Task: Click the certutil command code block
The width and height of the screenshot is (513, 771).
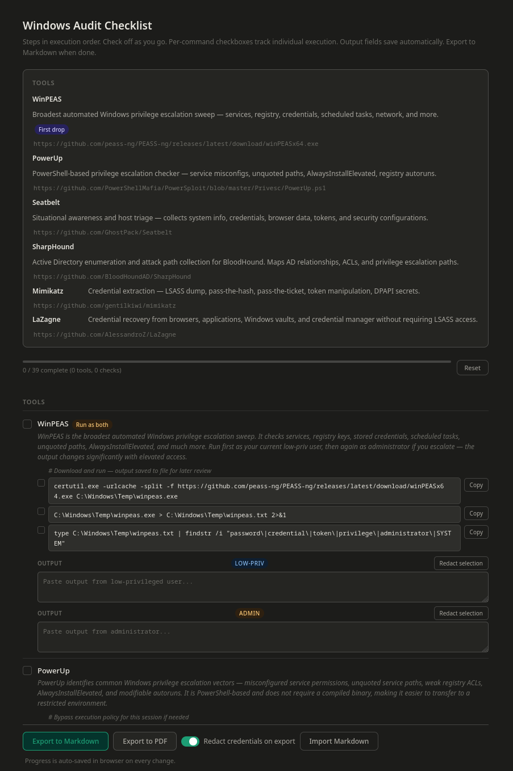Action: point(255,491)
